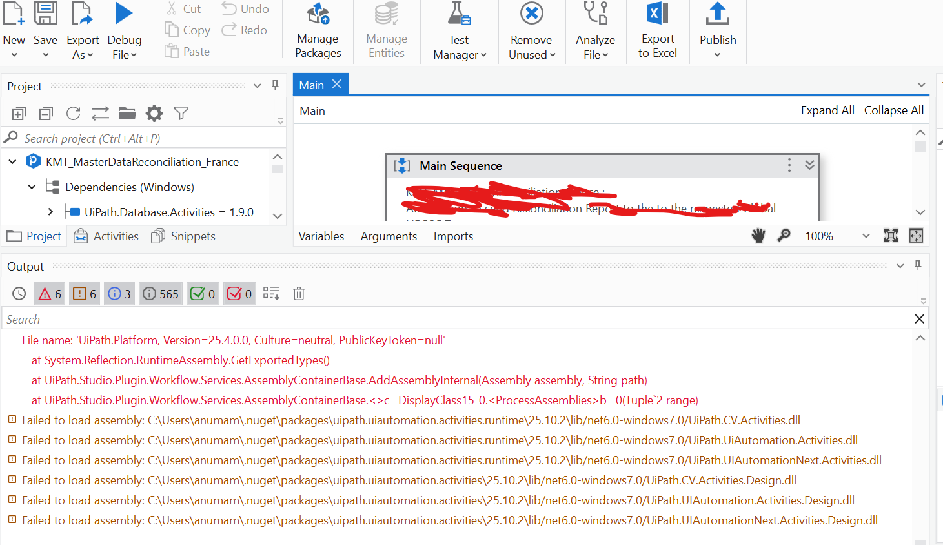The image size is (943, 545).
Task: Collapse the Dependencies (Windows) node
Action: 31,187
